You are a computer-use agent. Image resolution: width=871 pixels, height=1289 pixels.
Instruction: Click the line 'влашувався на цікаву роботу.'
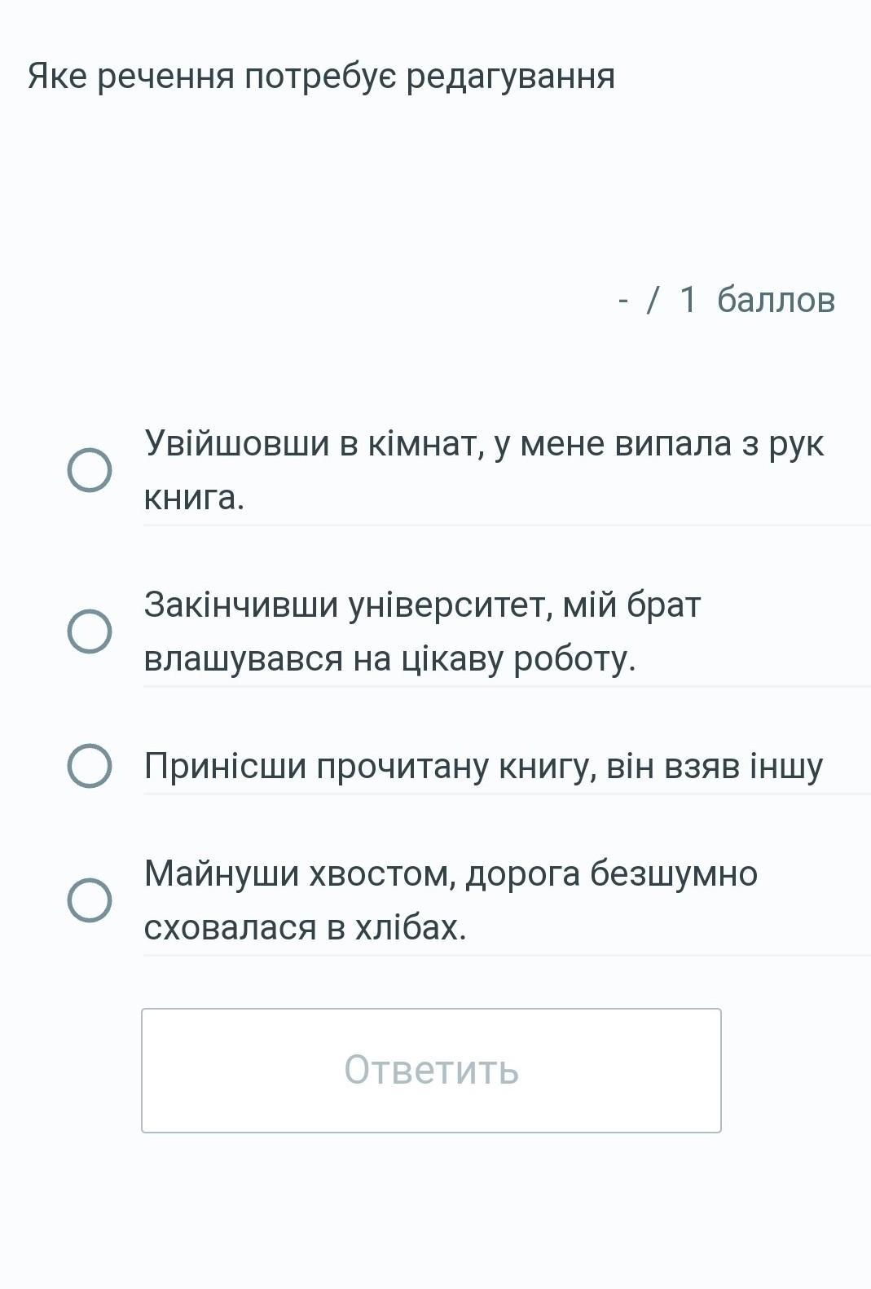coord(389,658)
